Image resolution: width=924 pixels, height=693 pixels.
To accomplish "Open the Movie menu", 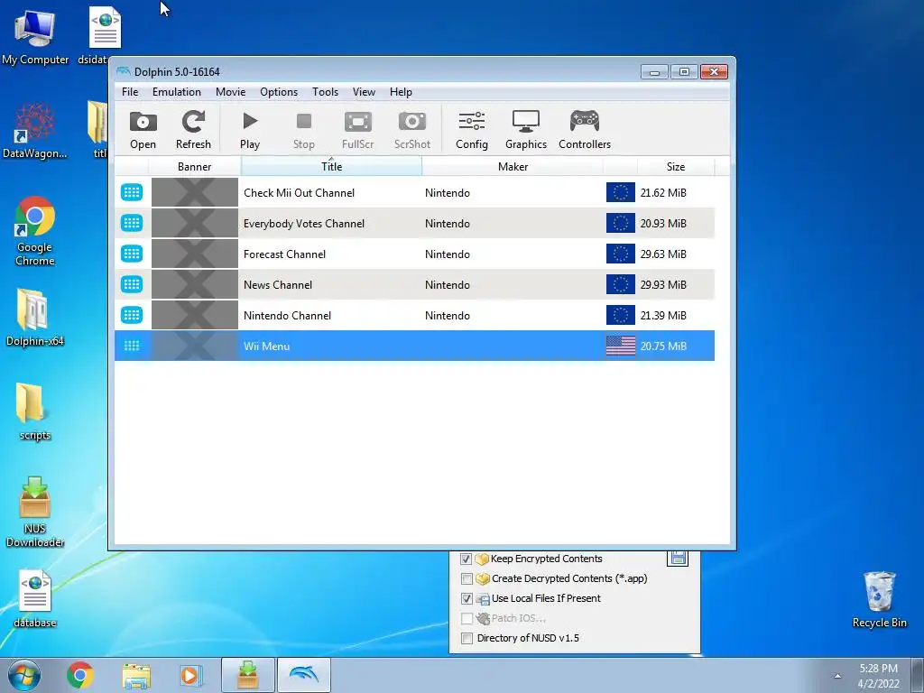I will 230,92.
